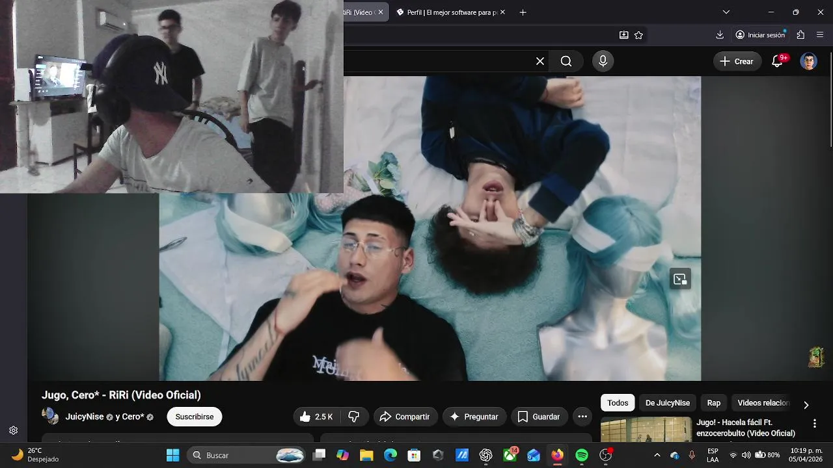Select the Todos filter chip
This screenshot has width=833, height=468.
(618, 403)
